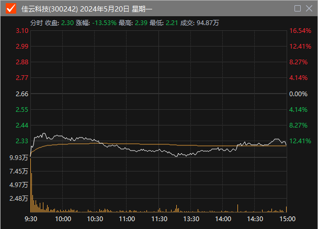
Task: Click the 2.33 price axis label
Action: tap(22, 141)
